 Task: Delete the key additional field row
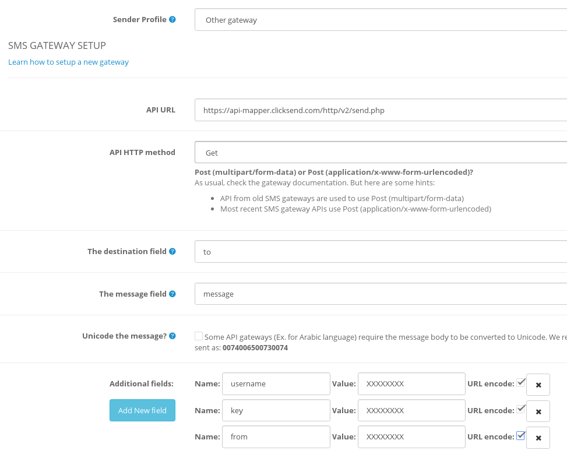click(538, 411)
